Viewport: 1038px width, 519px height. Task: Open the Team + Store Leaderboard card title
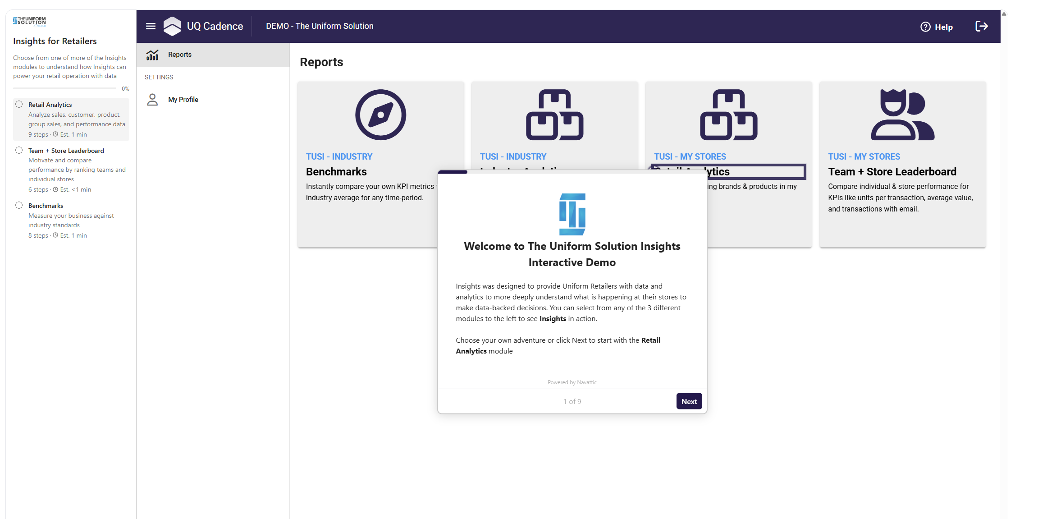click(x=892, y=172)
